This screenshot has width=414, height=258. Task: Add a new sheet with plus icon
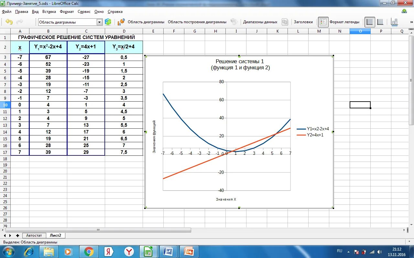pyautogui.click(x=17, y=235)
